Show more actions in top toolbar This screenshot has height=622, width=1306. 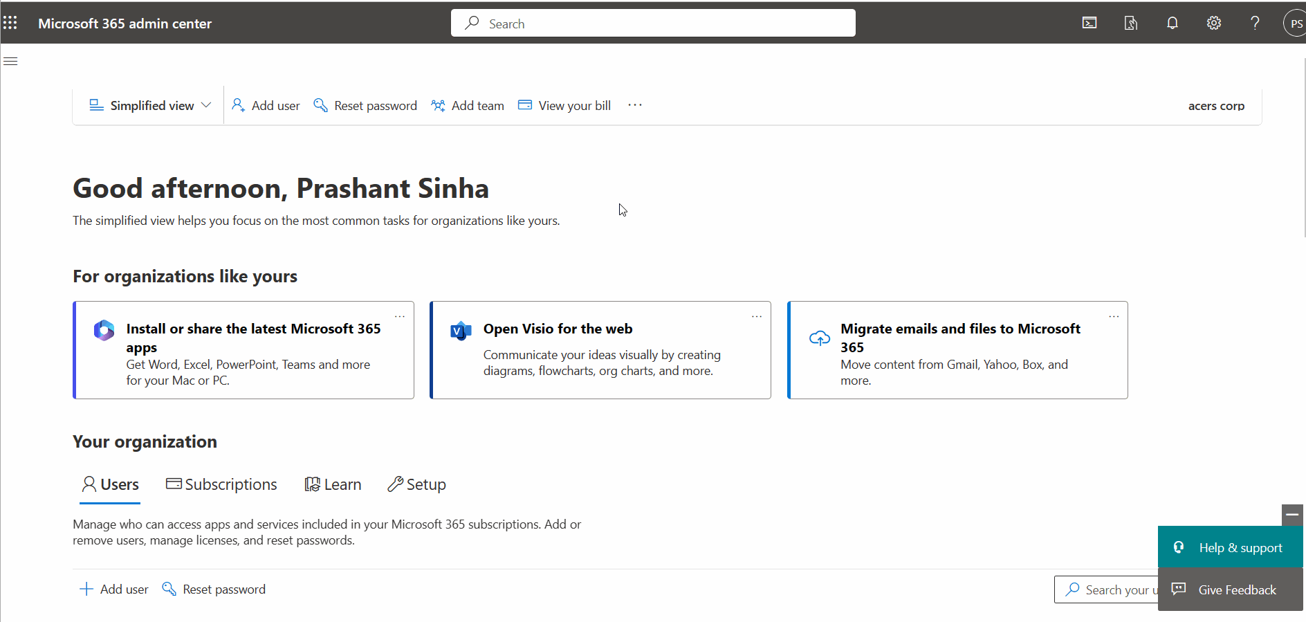click(x=635, y=105)
